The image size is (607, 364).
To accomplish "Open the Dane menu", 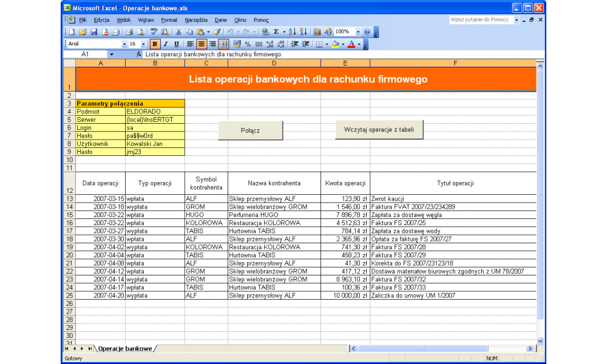I will coord(221,20).
